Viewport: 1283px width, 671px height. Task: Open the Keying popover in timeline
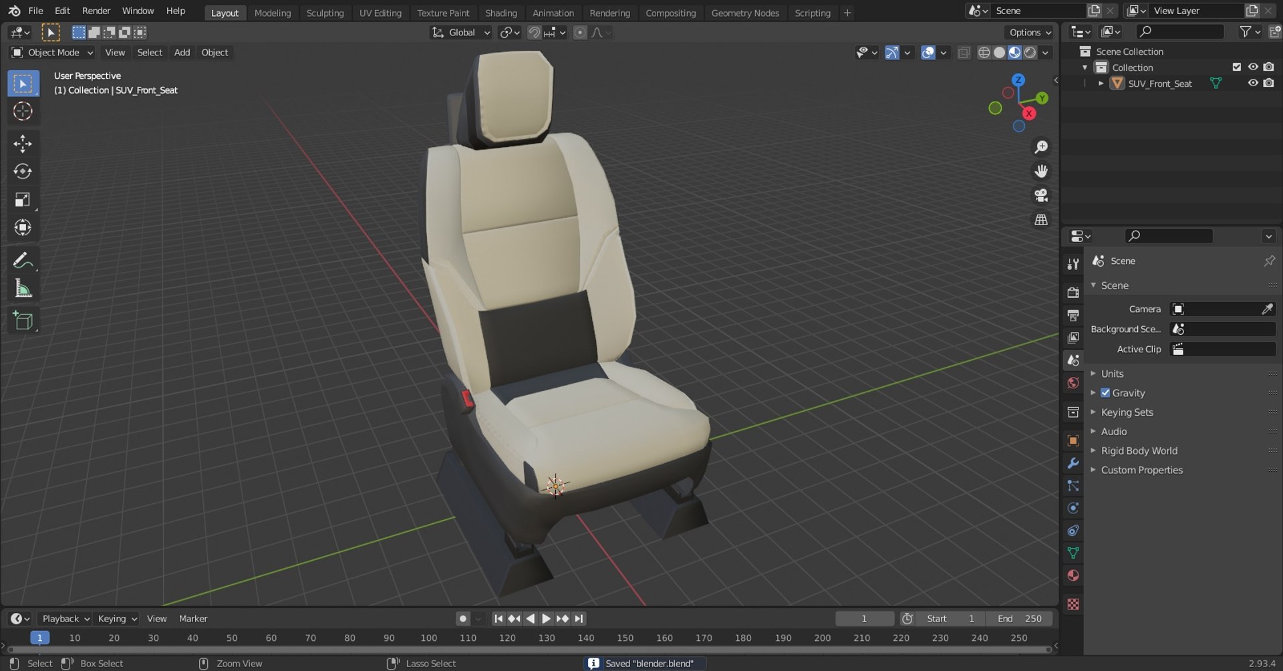click(116, 619)
